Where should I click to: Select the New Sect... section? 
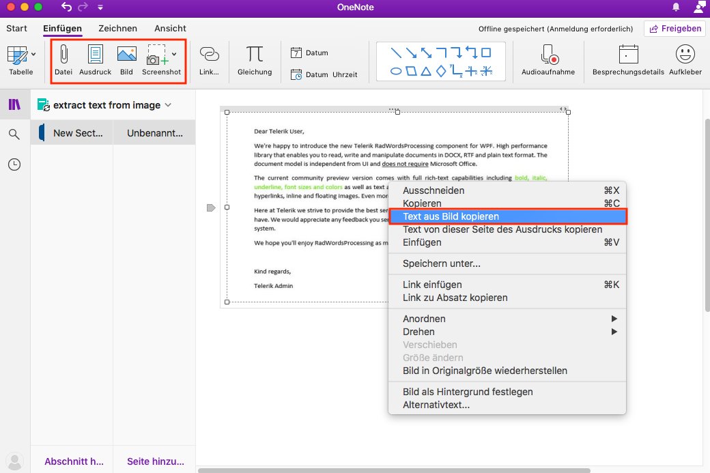(72, 132)
